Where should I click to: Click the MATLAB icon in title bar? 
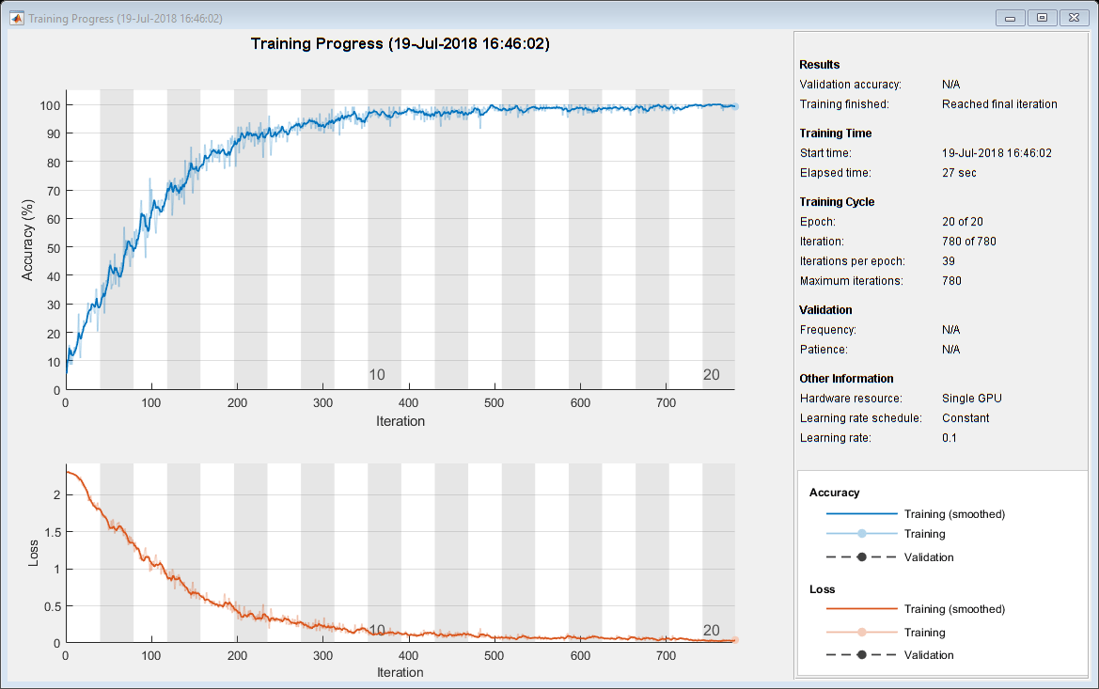click(x=16, y=18)
